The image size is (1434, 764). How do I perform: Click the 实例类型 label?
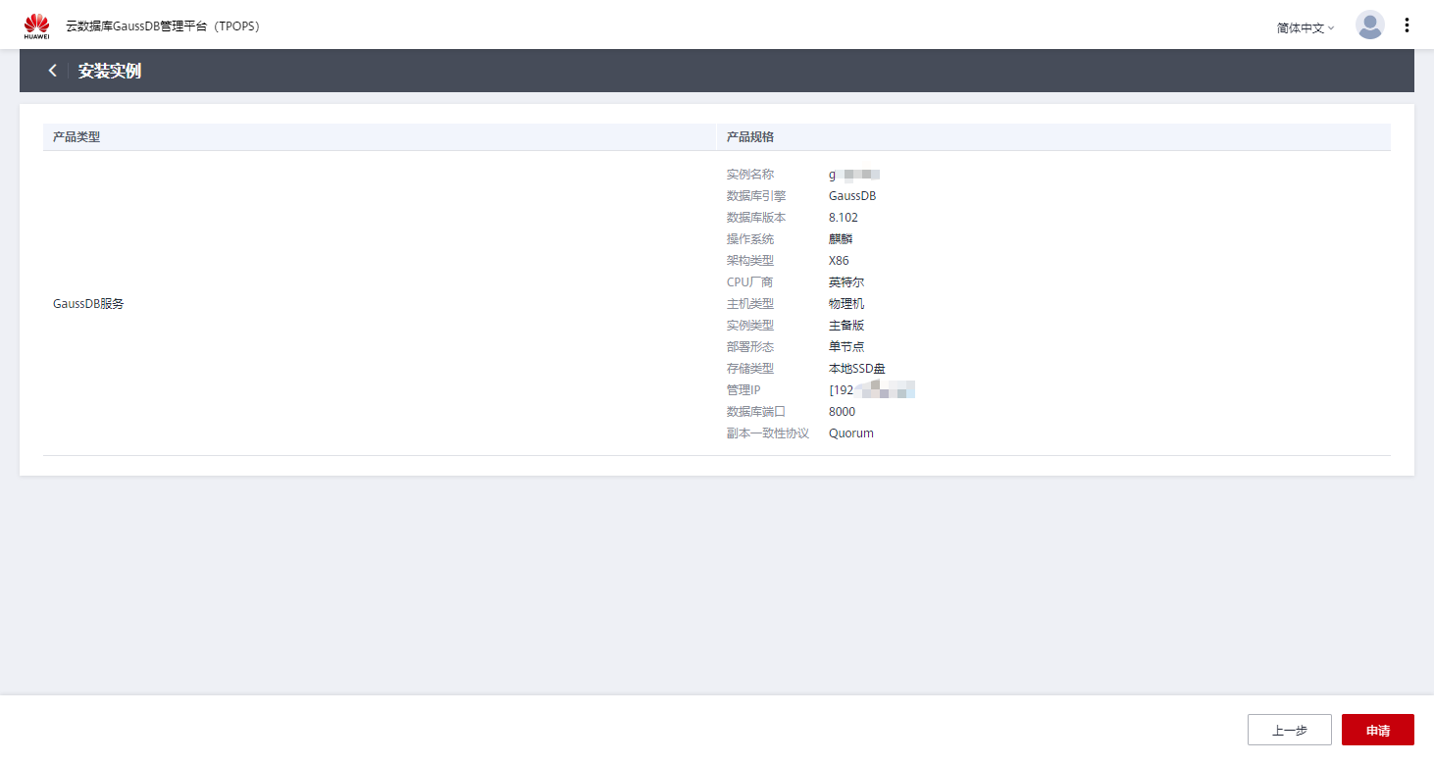(750, 326)
